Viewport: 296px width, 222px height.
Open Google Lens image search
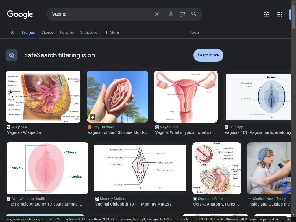tap(182, 14)
